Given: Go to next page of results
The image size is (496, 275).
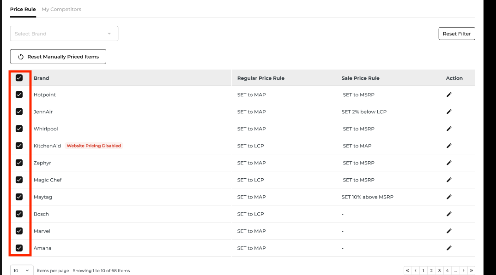Looking at the screenshot, I should click(463, 270).
